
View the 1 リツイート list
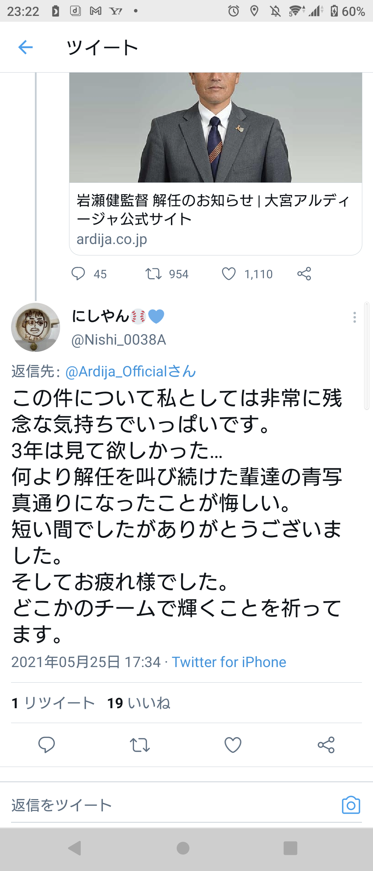pos(53,703)
